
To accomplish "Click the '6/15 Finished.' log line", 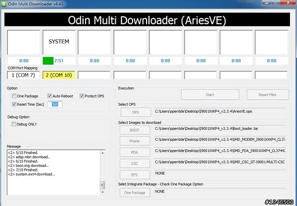I will (x=23, y=161).
